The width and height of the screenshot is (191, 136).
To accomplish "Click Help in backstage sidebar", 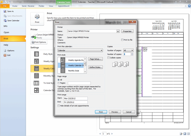I will 6,45.
